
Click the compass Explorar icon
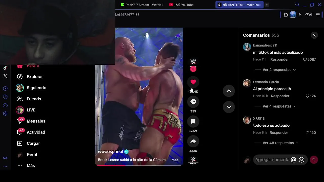click(20, 77)
